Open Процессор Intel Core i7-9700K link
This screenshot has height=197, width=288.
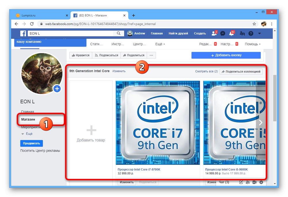(x=139, y=169)
